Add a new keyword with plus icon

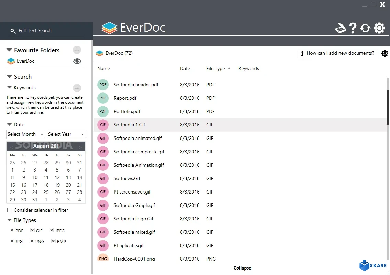tap(77, 88)
